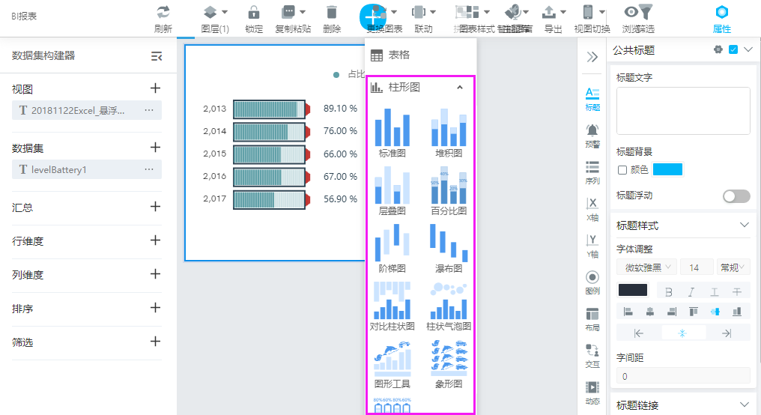Enable the 标题浮动 floating title switch

pyautogui.click(x=736, y=196)
